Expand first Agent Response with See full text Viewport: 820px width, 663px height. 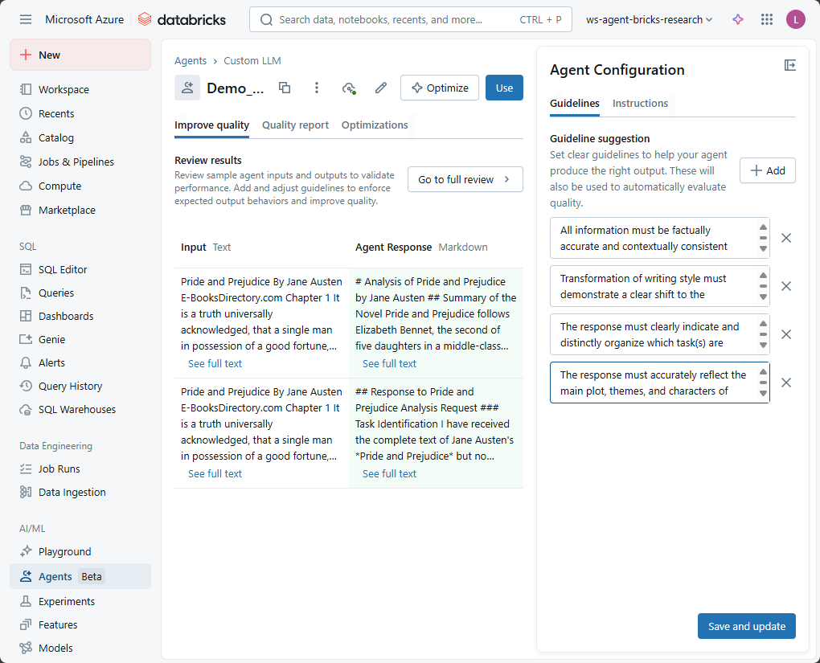tap(389, 364)
